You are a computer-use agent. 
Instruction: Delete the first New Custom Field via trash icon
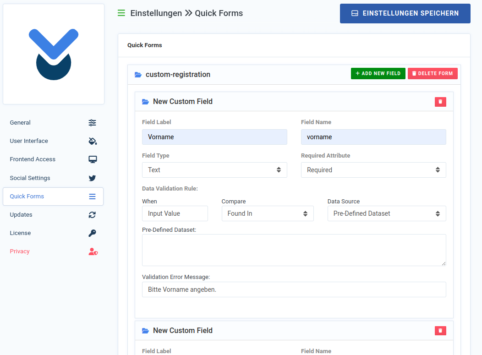440,102
